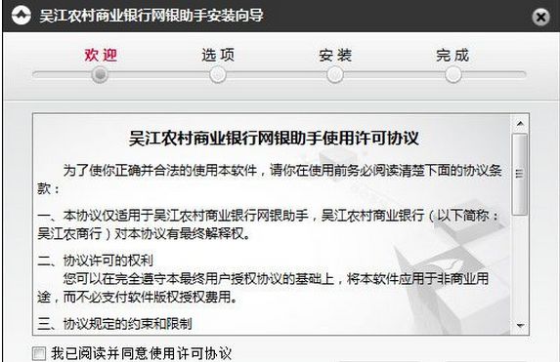The width and height of the screenshot is (560, 362).
Task: Click scroll-up arrow of license text
Action: (x=520, y=123)
